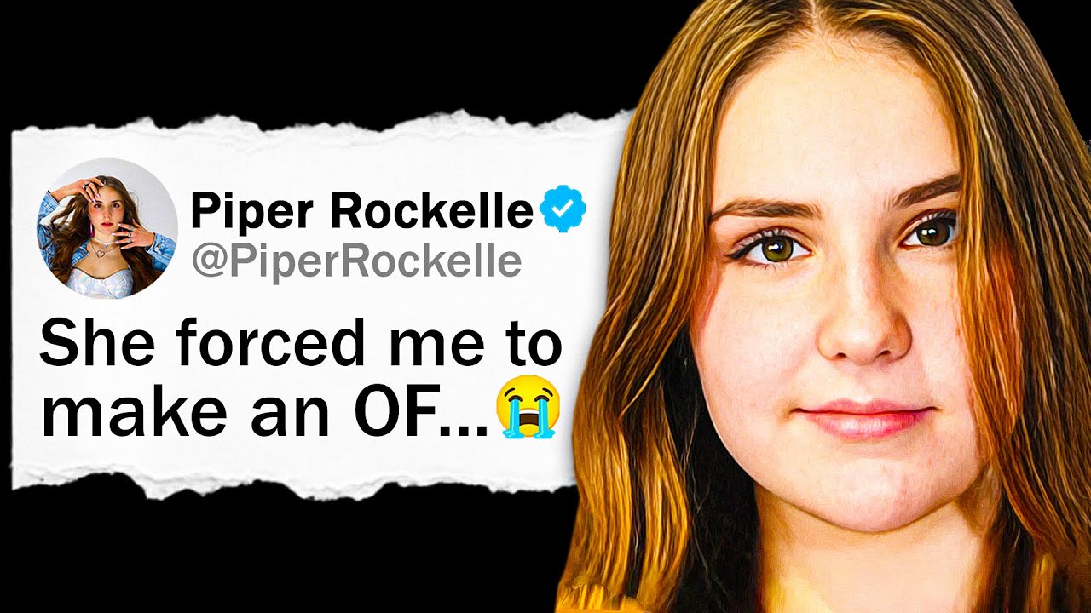
Task: Click the black background above the tweet
Action: point(315,55)
